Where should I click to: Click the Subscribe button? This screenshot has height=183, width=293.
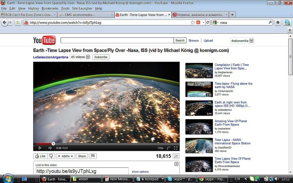coord(101,57)
